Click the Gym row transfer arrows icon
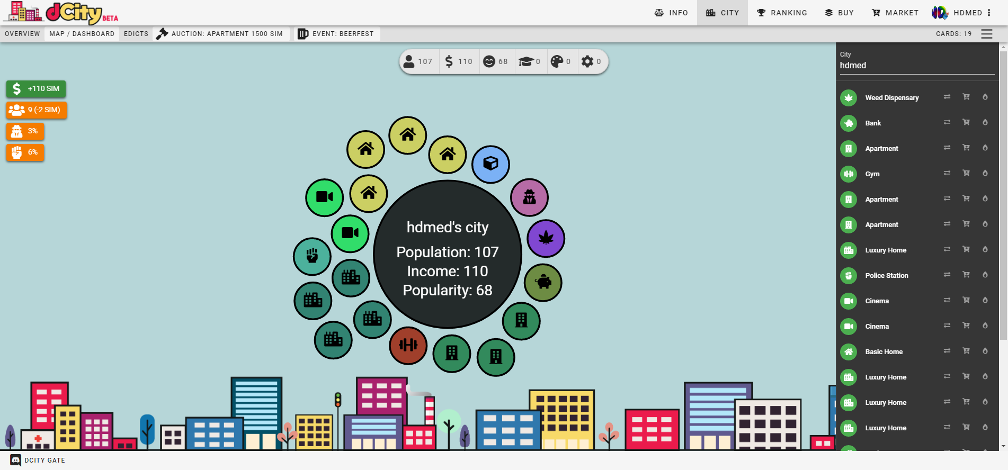This screenshot has width=1008, height=470. coord(947,173)
